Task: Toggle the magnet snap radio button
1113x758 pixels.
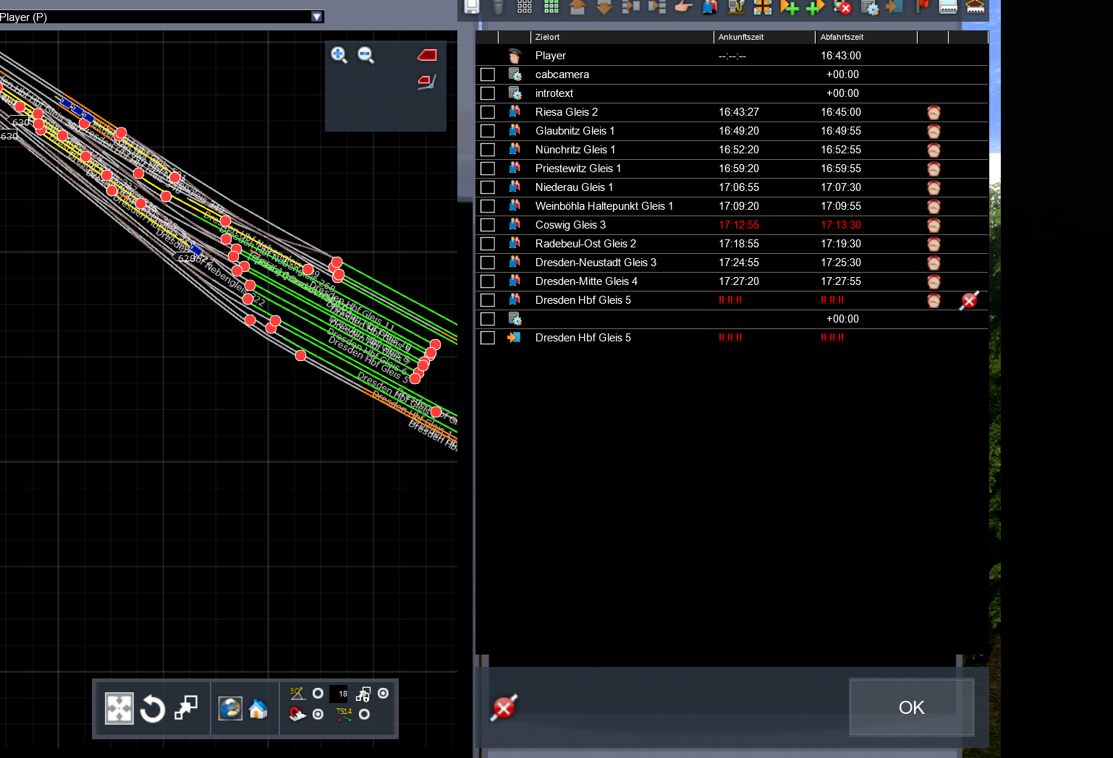Action: 318,715
